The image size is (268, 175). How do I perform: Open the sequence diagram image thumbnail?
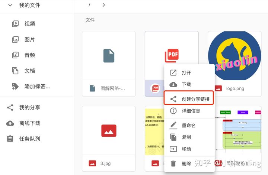238,130
